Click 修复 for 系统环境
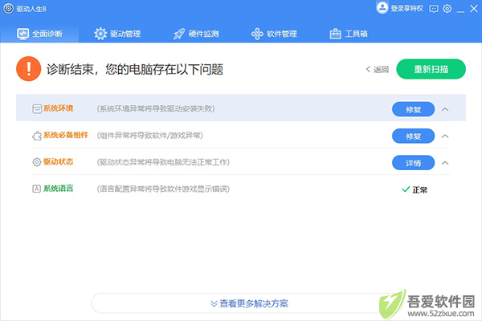Image resolution: width=482 pixels, height=321 pixels. click(x=413, y=109)
